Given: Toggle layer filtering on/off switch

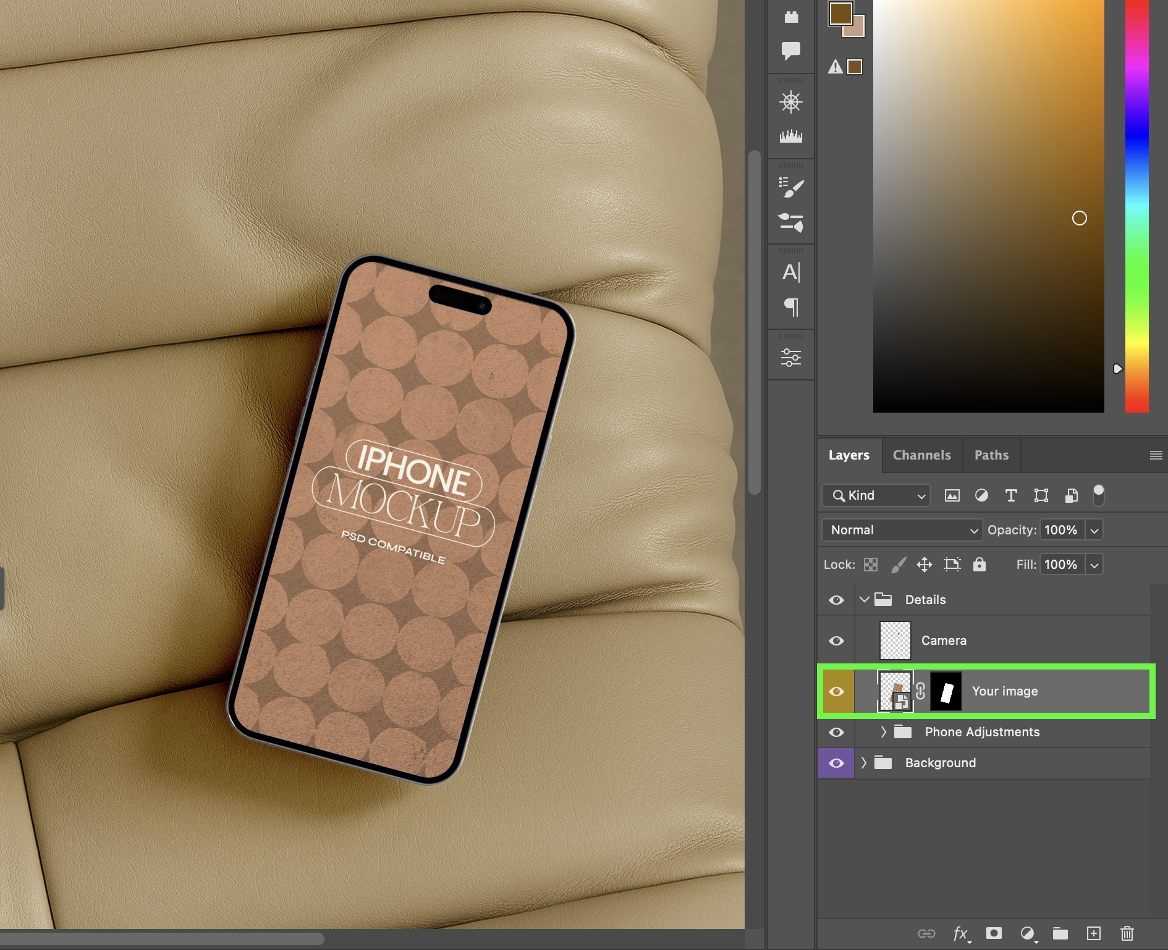Looking at the screenshot, I should [x=1098, y=495].
